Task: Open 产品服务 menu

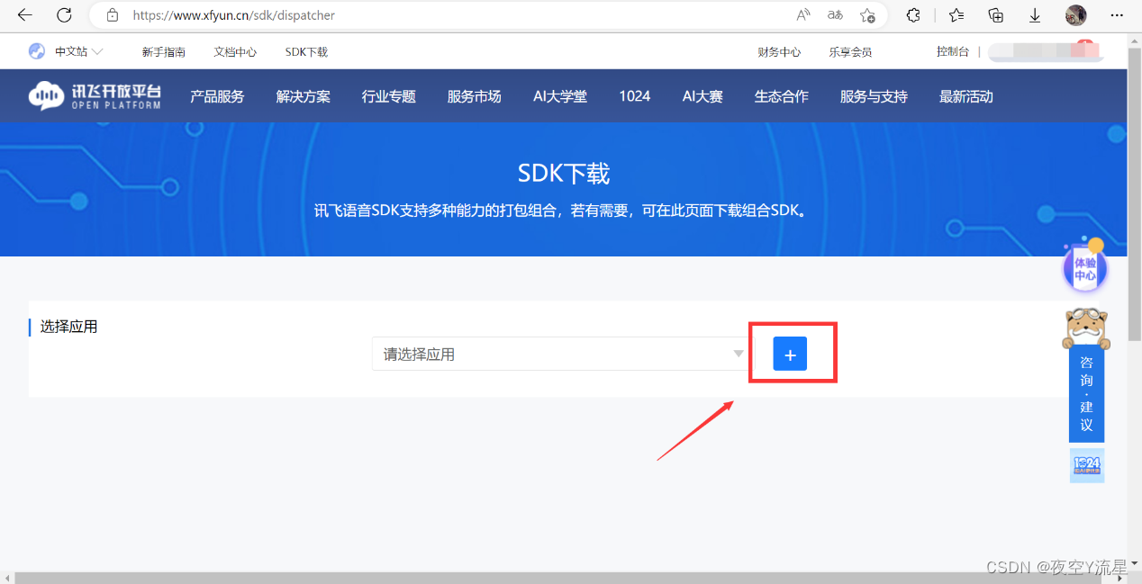Action: [x=217, y=96]
